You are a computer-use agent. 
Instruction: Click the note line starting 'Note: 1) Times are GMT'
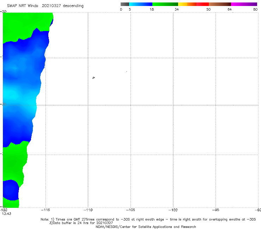coord(148,219)
